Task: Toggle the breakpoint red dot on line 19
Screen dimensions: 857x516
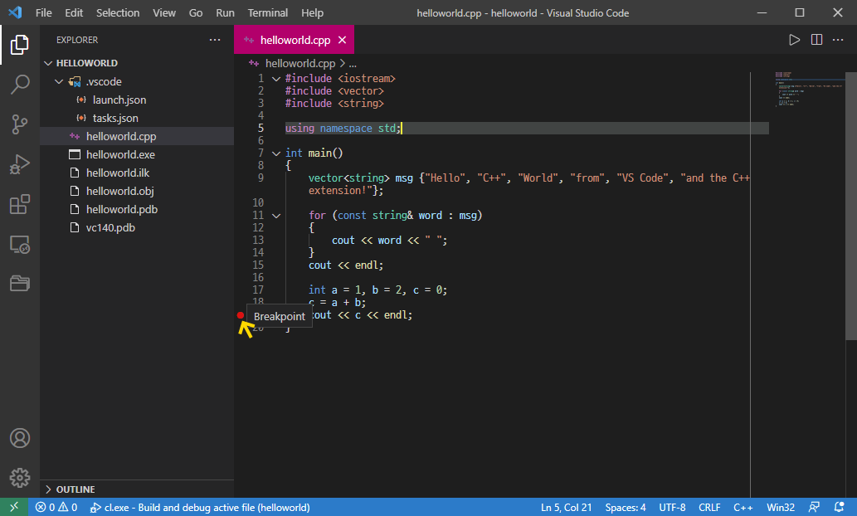Action: (x=240, y=315)
